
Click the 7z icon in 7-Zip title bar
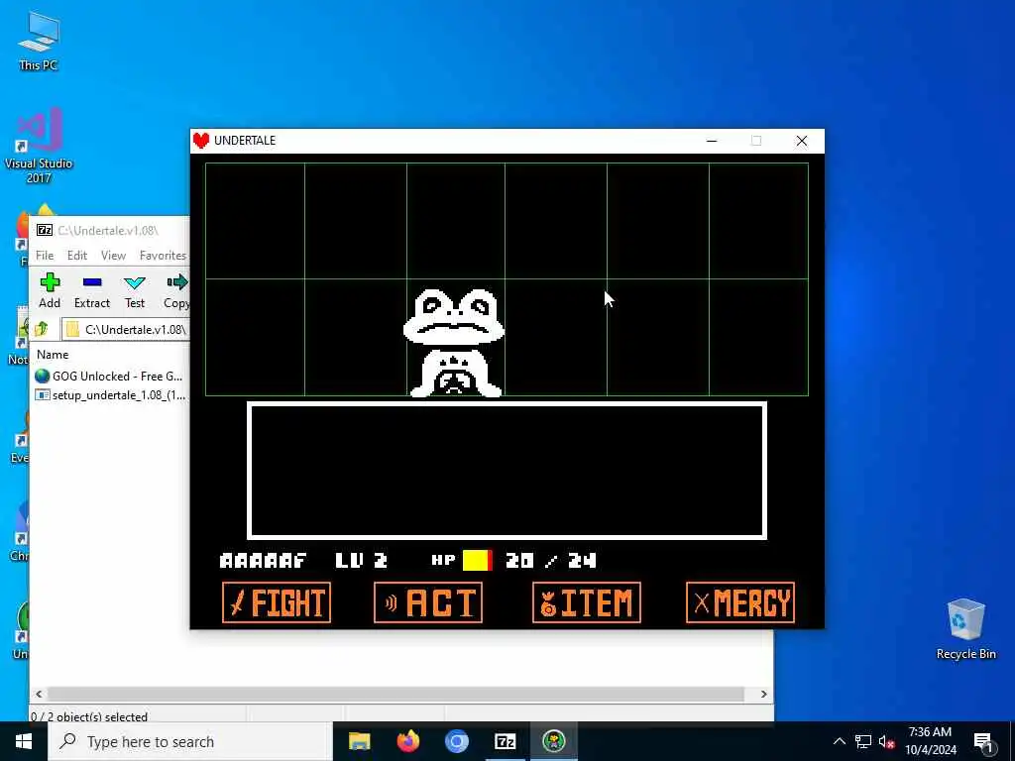(45, 230)
